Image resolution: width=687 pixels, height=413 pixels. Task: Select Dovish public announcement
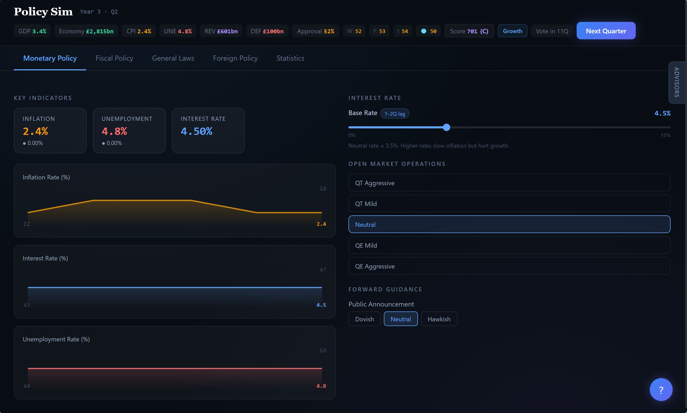pos(364,319)
